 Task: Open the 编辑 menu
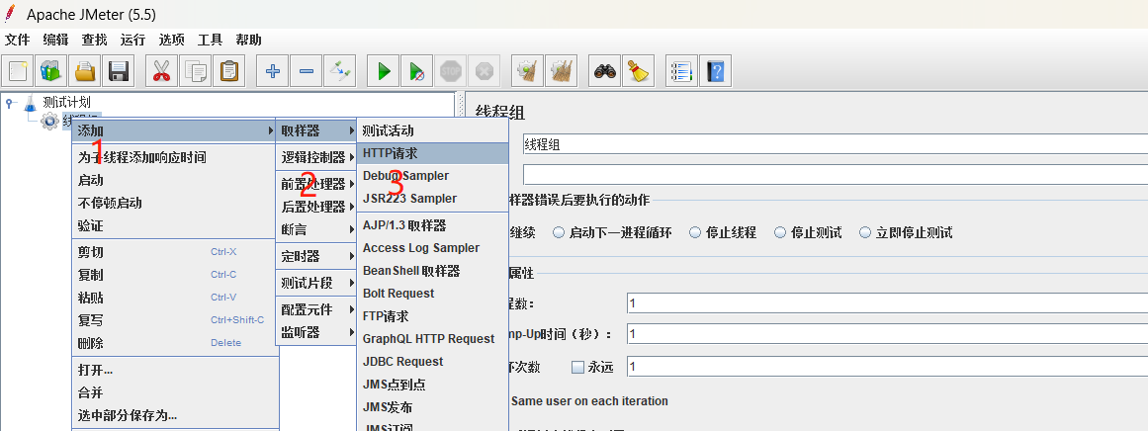click(x=55, y=41)
